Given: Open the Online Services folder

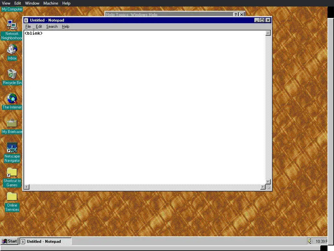Looking at the screenshot, I should click(x=12, y=202).
